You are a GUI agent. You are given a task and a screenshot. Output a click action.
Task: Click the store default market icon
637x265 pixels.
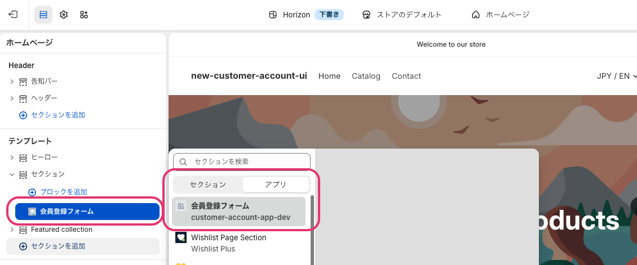click(x=366, y=15)
